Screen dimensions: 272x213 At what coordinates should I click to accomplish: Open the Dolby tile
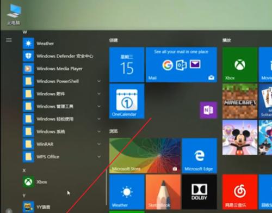(200, 192)
